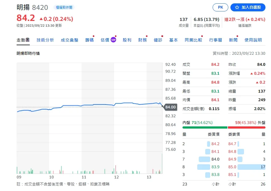The height and width of the screenshot is (191, 271).
Task: Select the 走勢圖 tab
Action: click(x=23, y=40)
